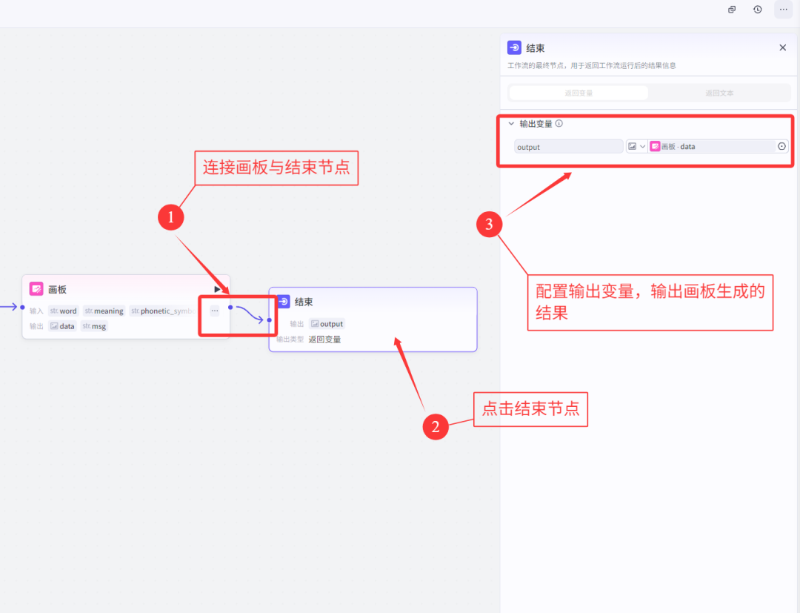Run the 画板 node using the play triangle
This screenshot has height=613, width=800.
[x=218, y=289]
